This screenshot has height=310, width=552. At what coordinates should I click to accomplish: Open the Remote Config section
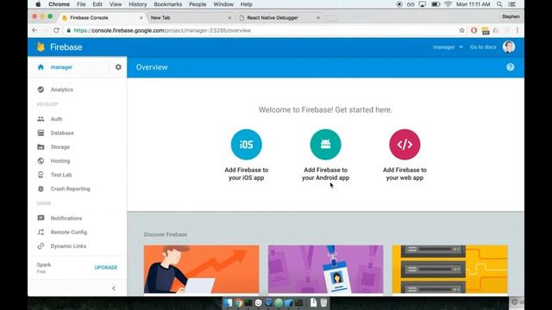69,232
